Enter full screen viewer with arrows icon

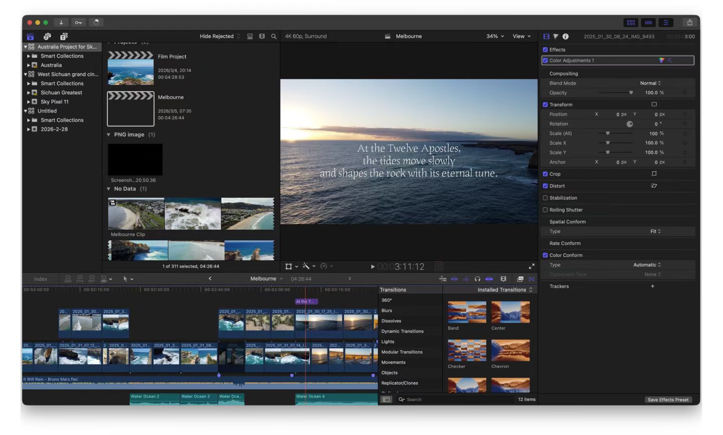532,266
